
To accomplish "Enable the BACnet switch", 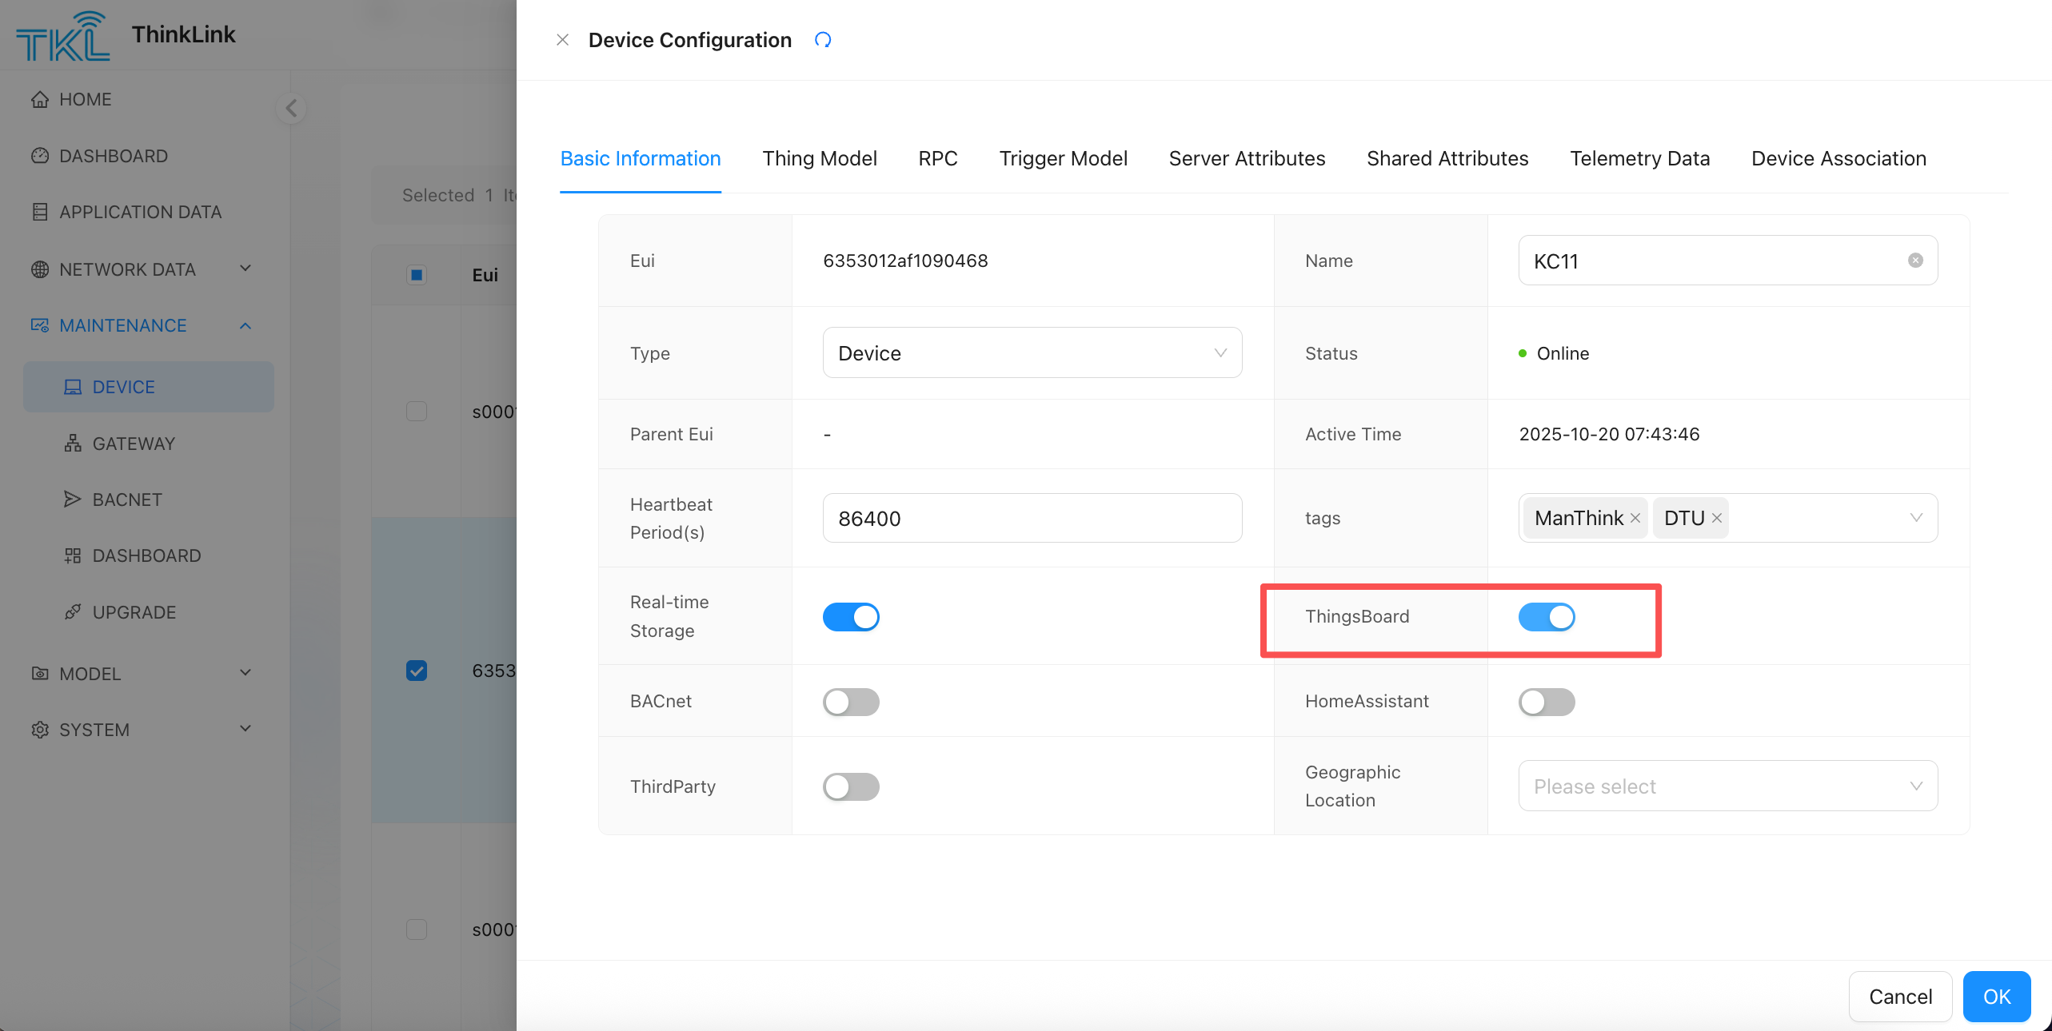I will pyautogui.click(x=851, y=702).
